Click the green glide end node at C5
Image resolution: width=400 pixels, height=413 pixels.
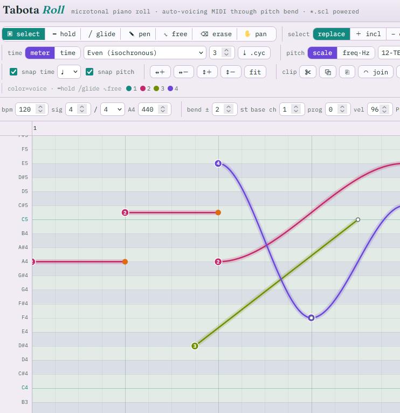(358, 219)
